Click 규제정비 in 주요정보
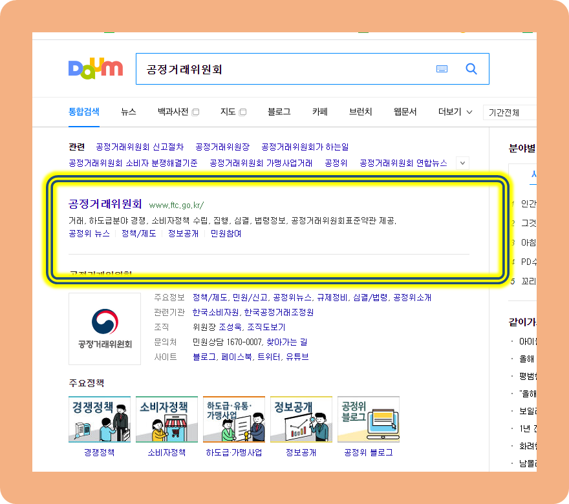 (x=332, y=298)
